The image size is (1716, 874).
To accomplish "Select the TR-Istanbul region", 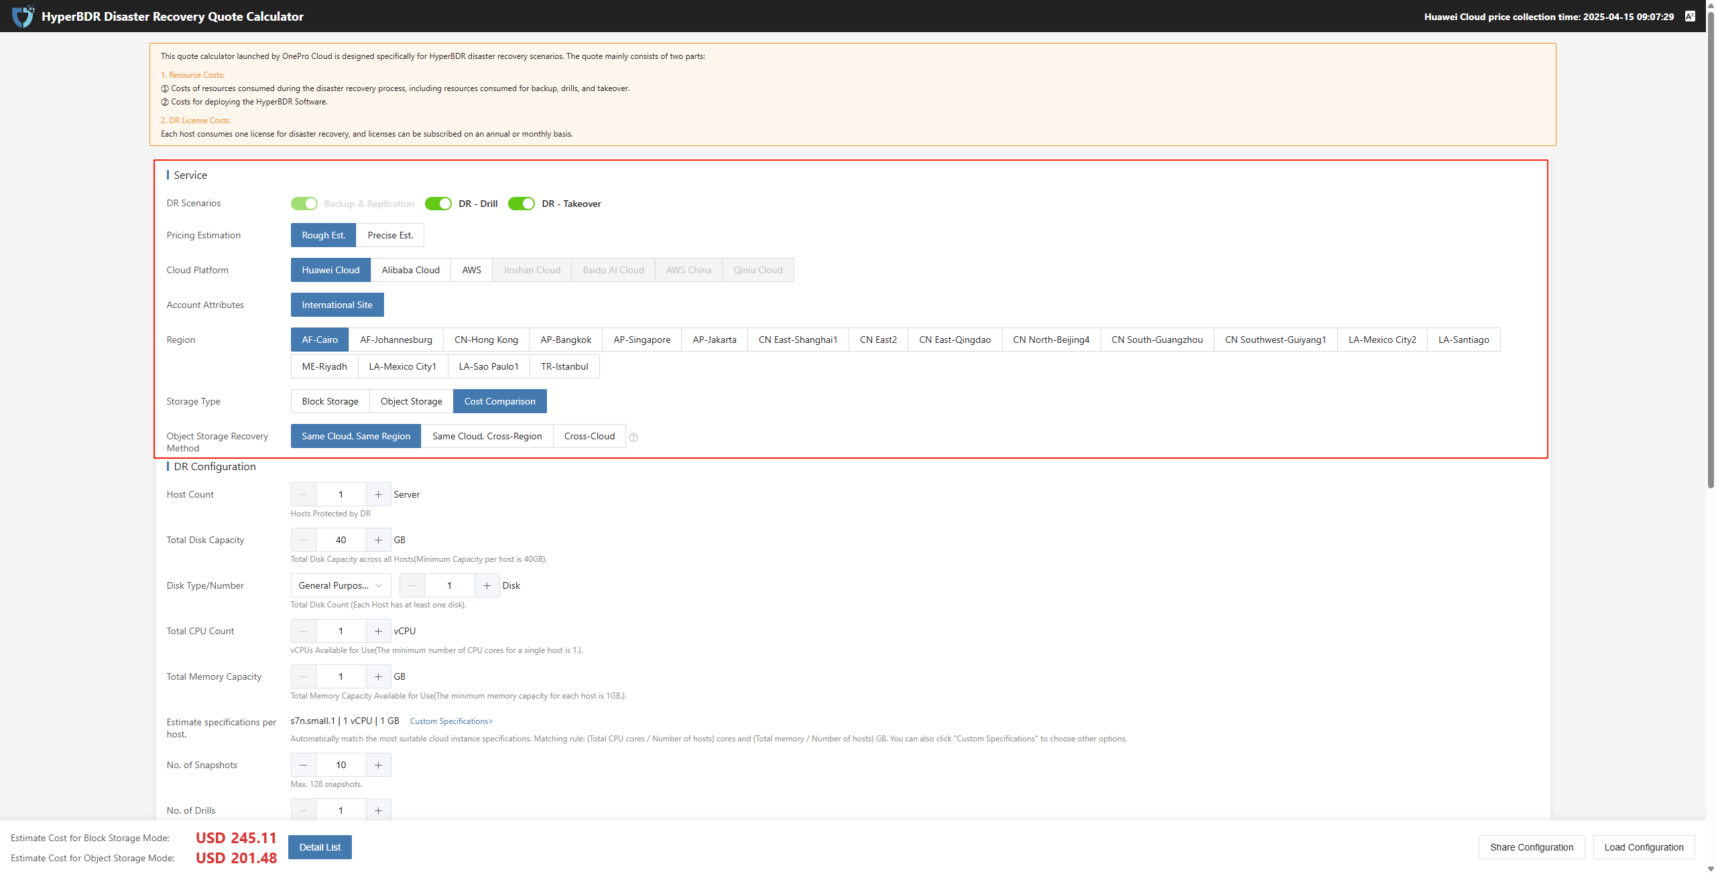I will click(565, 366).
